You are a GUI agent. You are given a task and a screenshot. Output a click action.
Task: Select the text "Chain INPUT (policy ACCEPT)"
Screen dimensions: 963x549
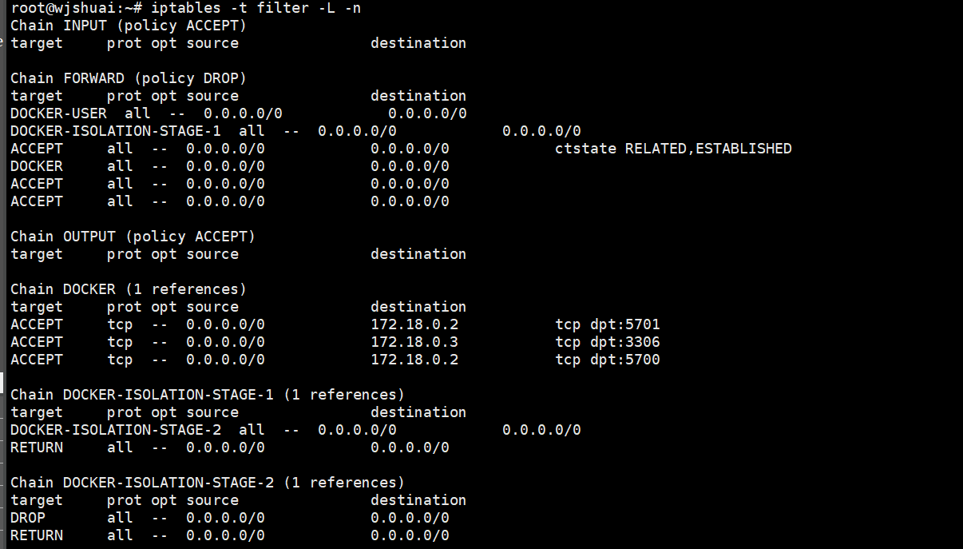[129, 26]
